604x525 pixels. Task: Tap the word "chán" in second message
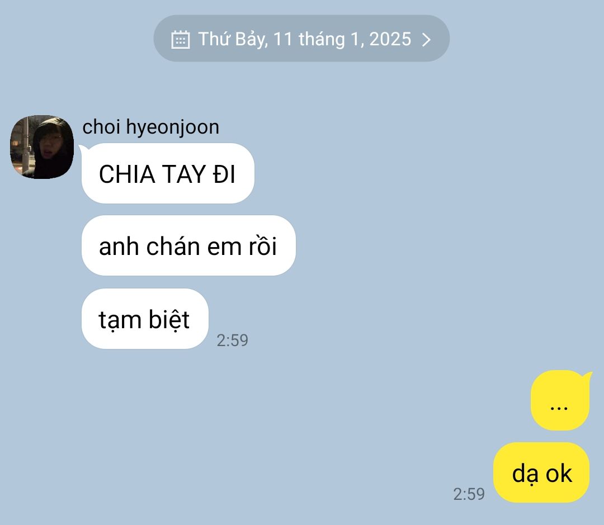tap(173, 245)
